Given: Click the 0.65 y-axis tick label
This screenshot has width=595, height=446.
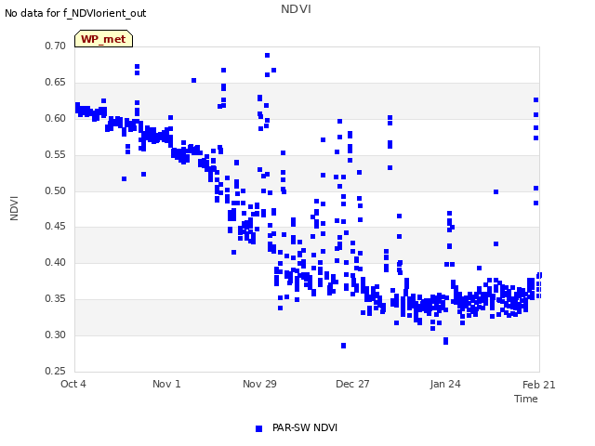Looking at the screenshot, I should (x=56, y=83).
